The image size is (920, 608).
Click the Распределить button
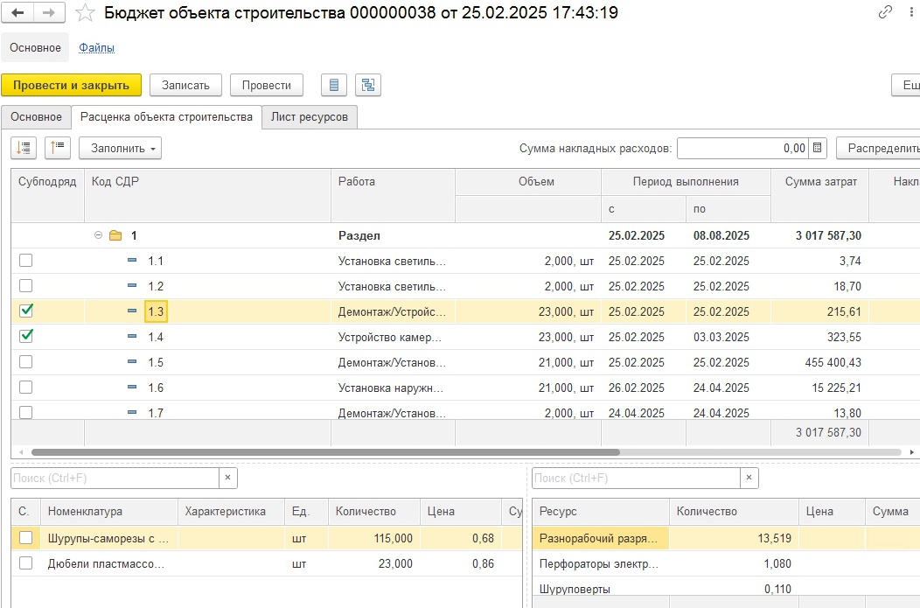coord(878,149)
